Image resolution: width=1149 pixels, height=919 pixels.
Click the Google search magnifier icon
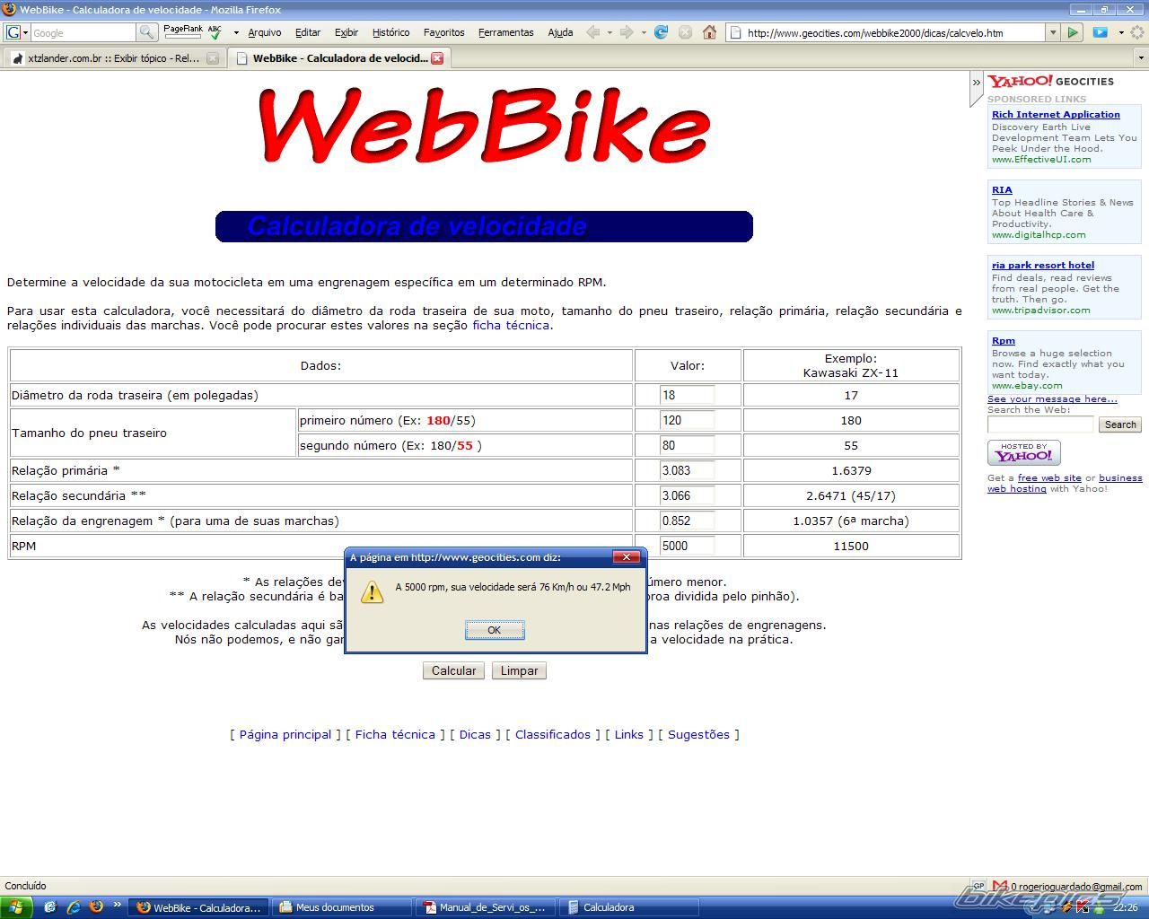pyautogui.click(x=146, y=32)
